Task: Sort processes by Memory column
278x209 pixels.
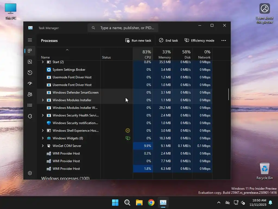Action: click(x=163, y=54)
